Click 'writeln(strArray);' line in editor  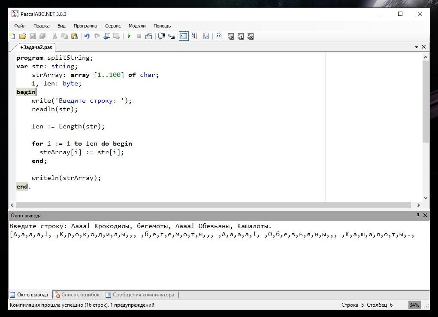coord(66,178)
